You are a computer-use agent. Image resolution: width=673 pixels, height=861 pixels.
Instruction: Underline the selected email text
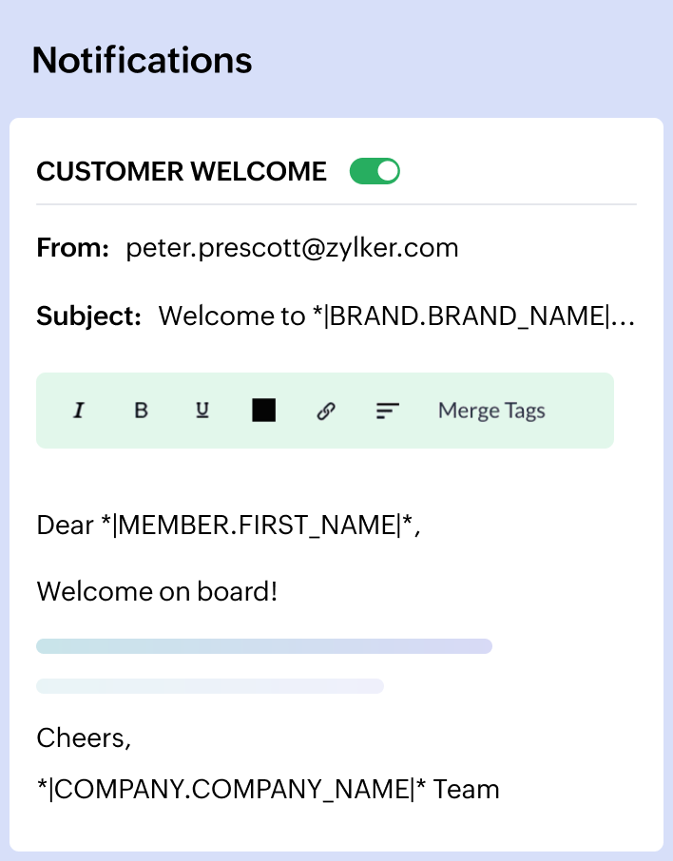coord(202,411)
